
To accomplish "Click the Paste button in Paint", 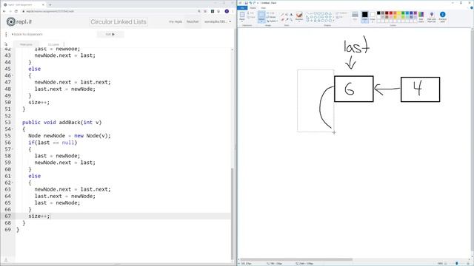I will click(242, 16).
